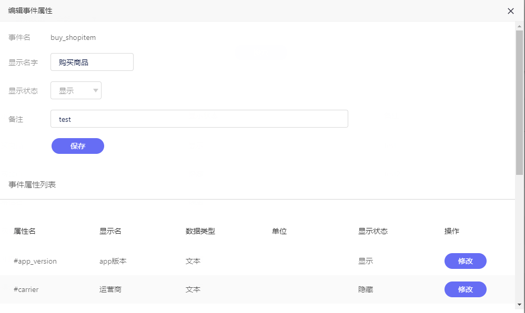Click the buy_shopitem event name text
The width and height of the screenshot is (525, 313).
pyautogui.click(x=73, y=37)
